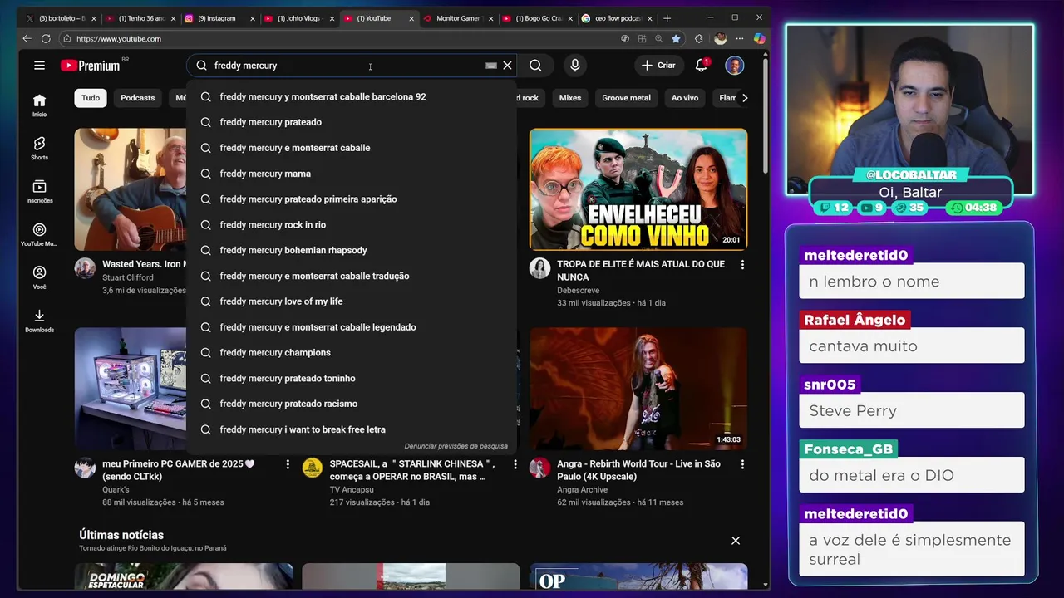Choose suggestion 'freddy mercury prateado toninho'
1064x598 pixels.
coord(352,379)
